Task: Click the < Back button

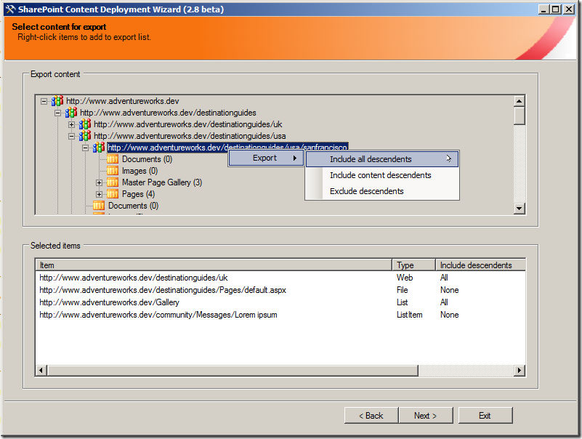Action: pos(371,415)
